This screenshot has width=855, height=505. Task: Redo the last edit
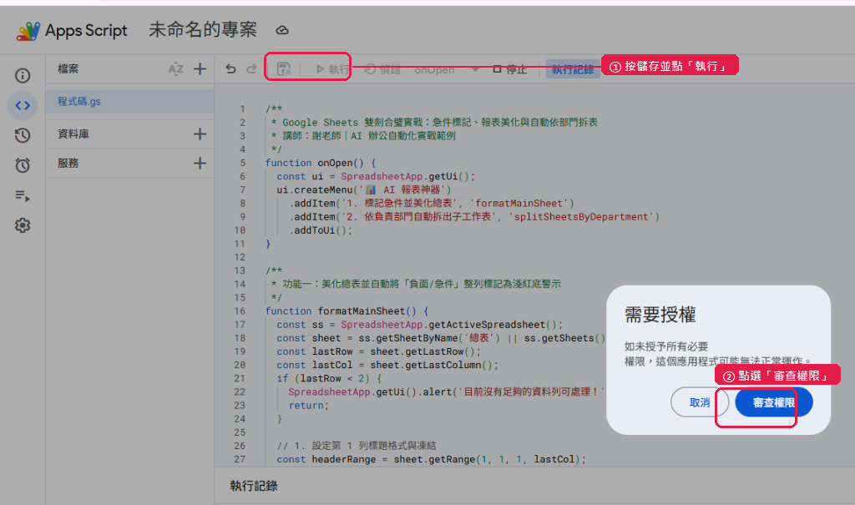pyautogui.click(x=251, y=68)
